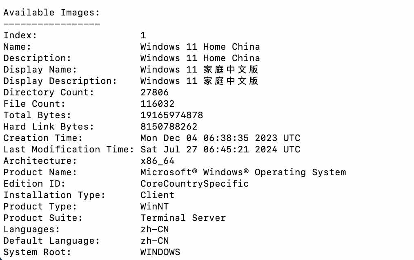This screenshot has height=260, width=414.
Task: Click the Hard Link Bytes value 8150788262
Action: [169, 127]
